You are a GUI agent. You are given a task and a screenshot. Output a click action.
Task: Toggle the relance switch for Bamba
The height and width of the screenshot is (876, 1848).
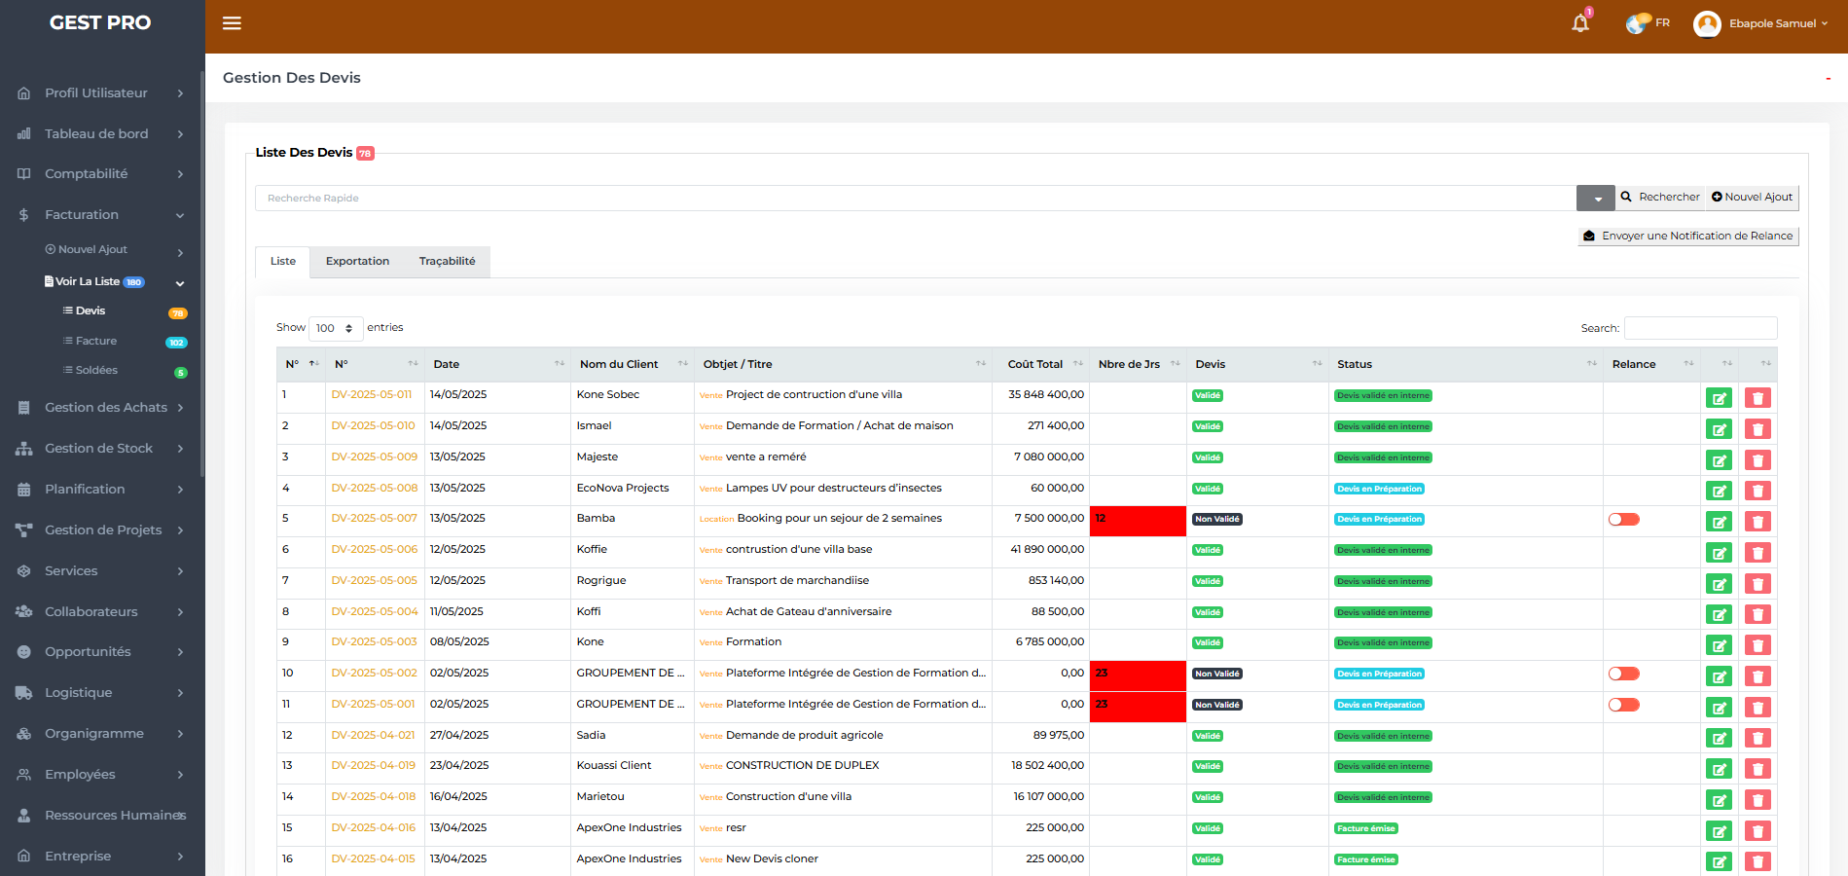tap(1624, 519)
